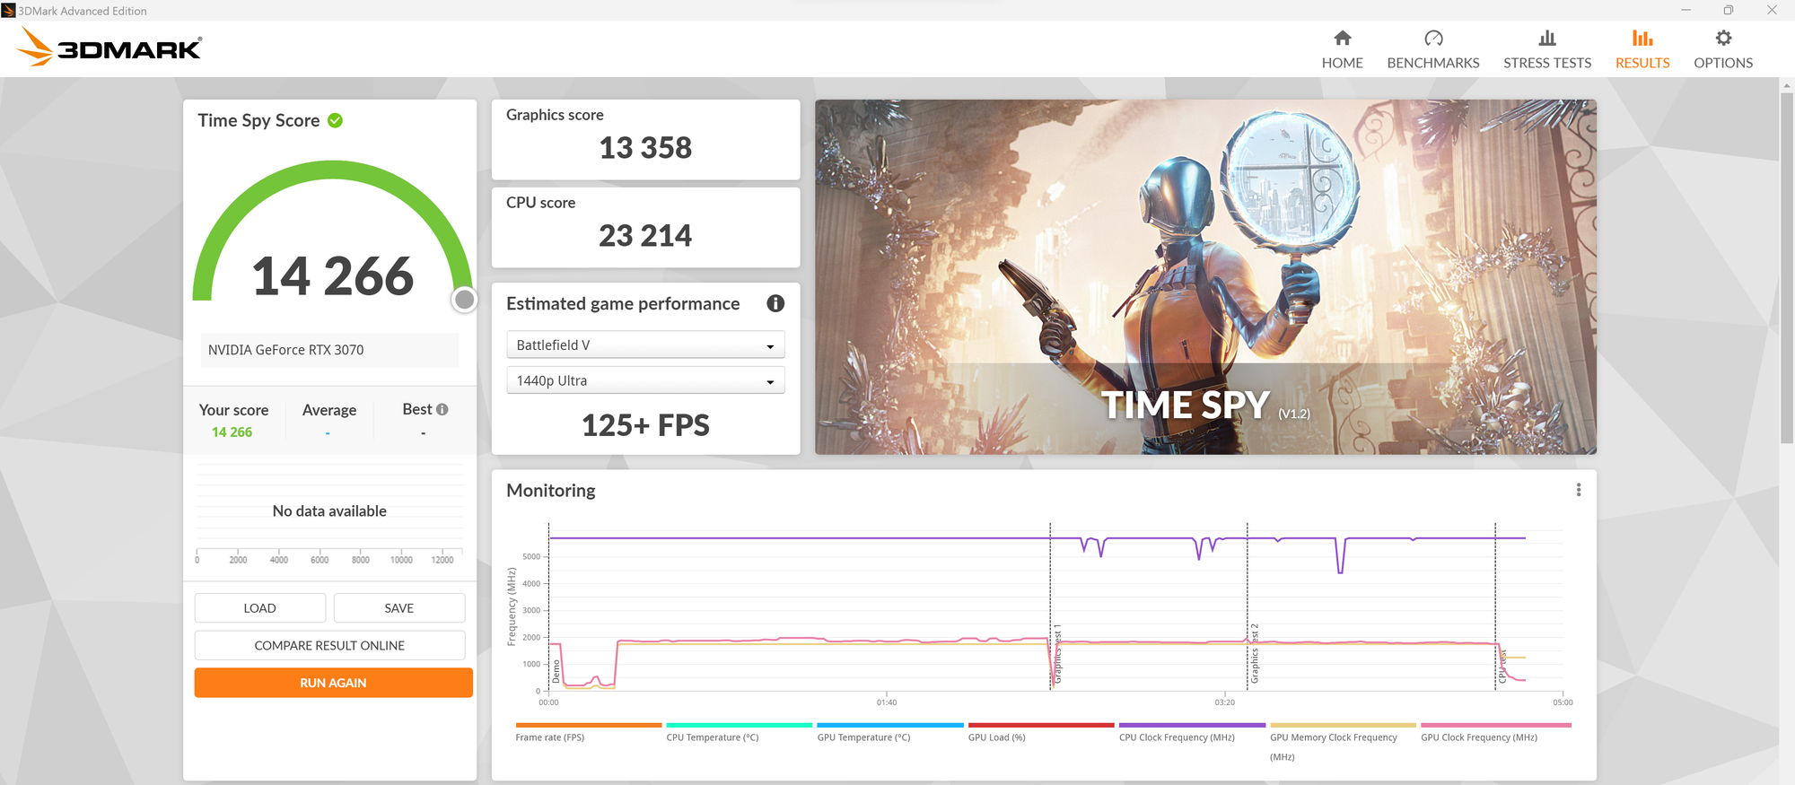Minimize the 3DMark window
This screenshot has height=785, width=1795.
[x=1686, y=10]
